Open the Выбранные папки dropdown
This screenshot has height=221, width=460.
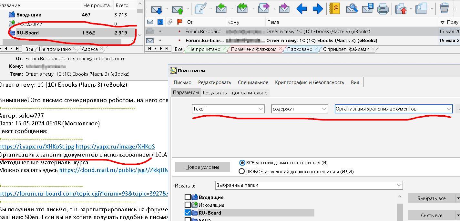tap(309, 185)
